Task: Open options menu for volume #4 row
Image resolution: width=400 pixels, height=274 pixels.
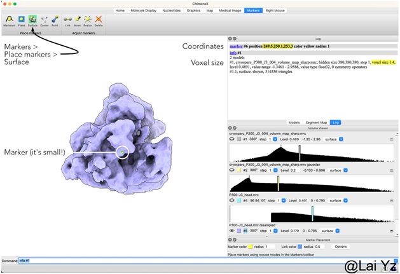Action: [x=392, y=200]
